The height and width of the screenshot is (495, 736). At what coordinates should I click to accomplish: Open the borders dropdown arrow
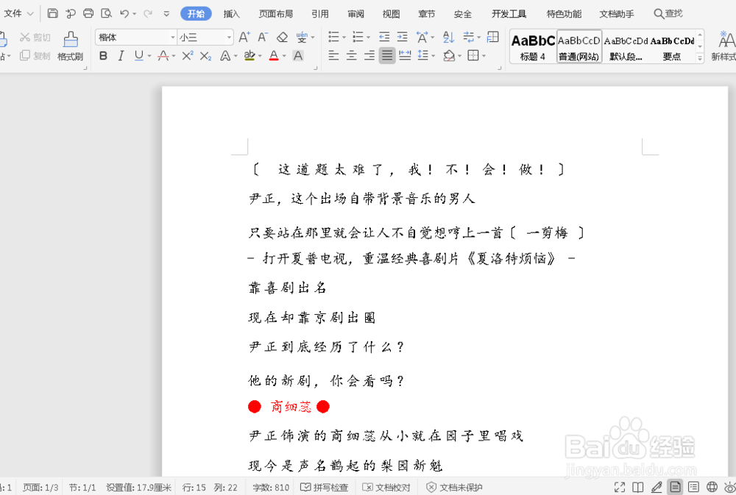click(484, 56)
